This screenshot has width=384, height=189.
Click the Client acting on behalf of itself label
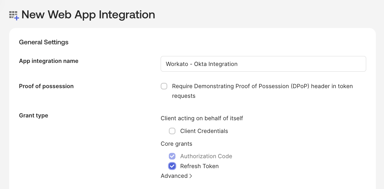tap(202, 118)
